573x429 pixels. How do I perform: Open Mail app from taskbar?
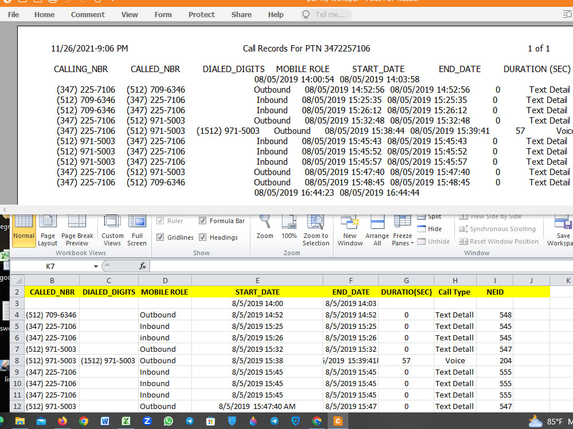point(41,421)
